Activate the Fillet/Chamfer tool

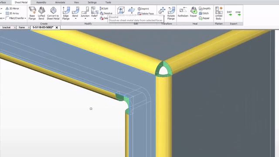tap(16, 18)
